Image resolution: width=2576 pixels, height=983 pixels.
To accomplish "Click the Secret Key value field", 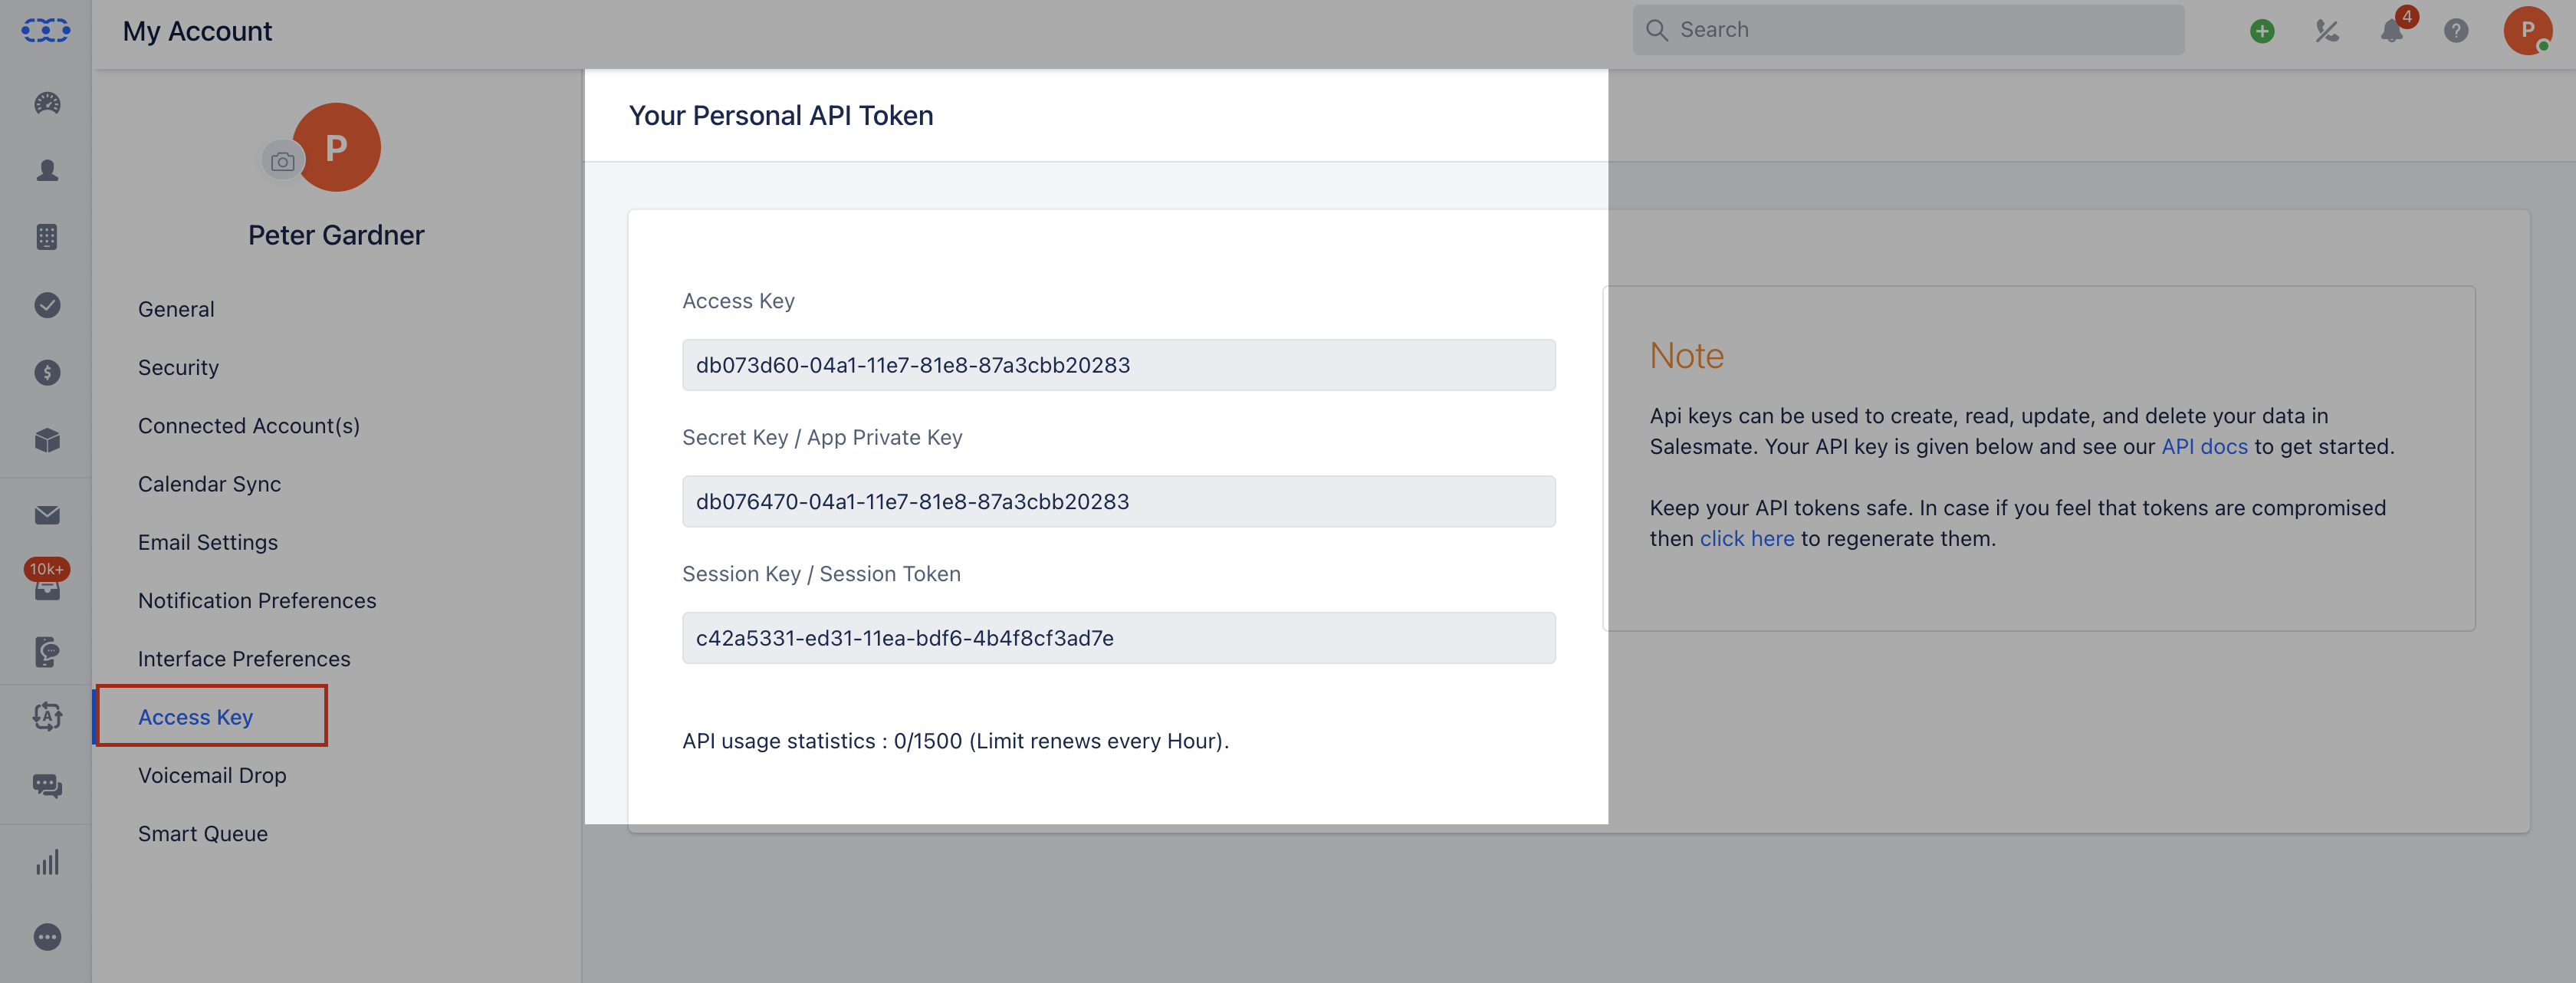I will [1118, 501].
